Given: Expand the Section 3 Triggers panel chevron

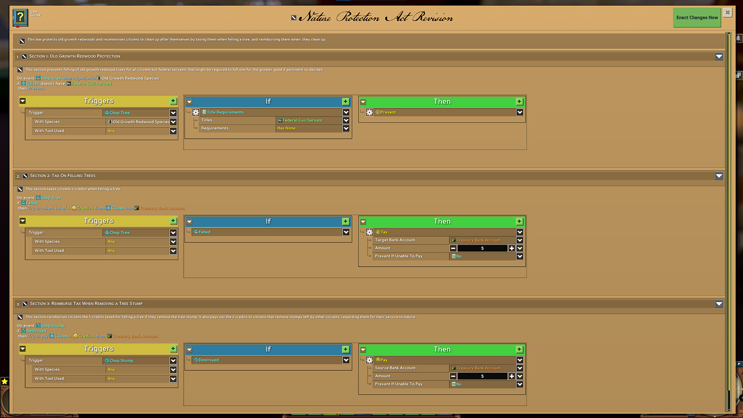Looking at the screenshot, I should pyautogui.click(x=22, y=349).
